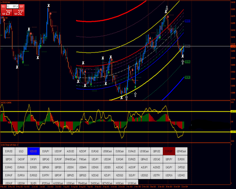This screenshot has width=236, height=189.
Task: Click upper yellow level line in oscillator
Action: 116,112
